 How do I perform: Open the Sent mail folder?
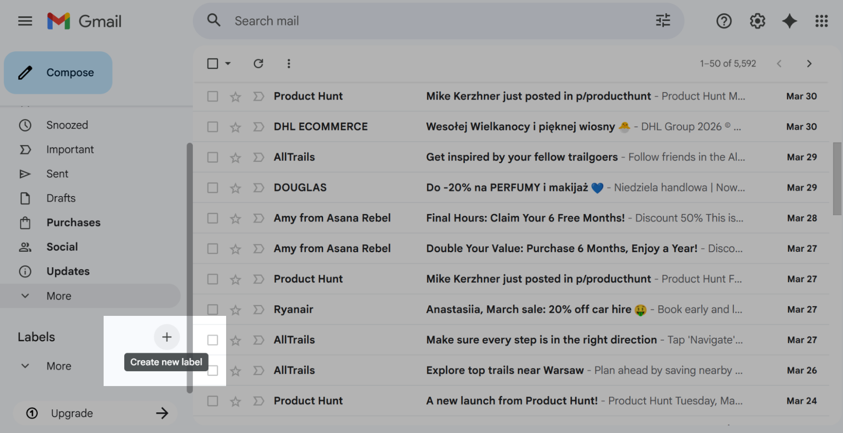point(57,174)
